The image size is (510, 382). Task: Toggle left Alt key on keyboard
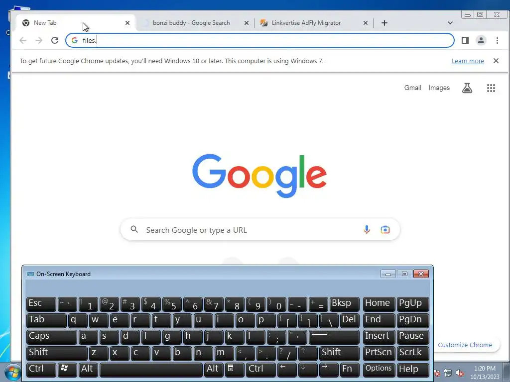(89, 370)
